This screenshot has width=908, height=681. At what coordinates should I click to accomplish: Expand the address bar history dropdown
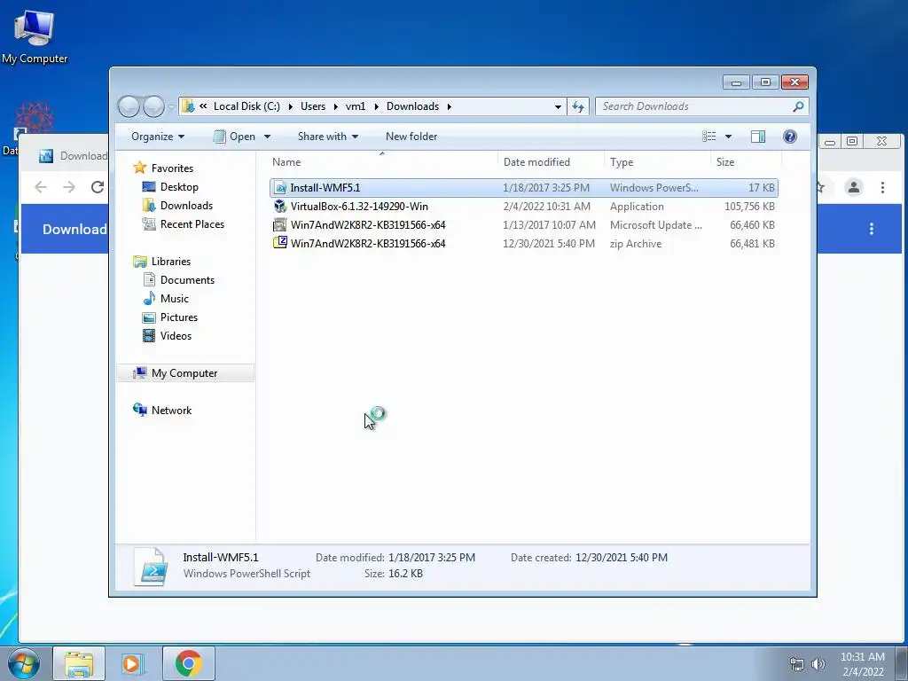[558, 106]
